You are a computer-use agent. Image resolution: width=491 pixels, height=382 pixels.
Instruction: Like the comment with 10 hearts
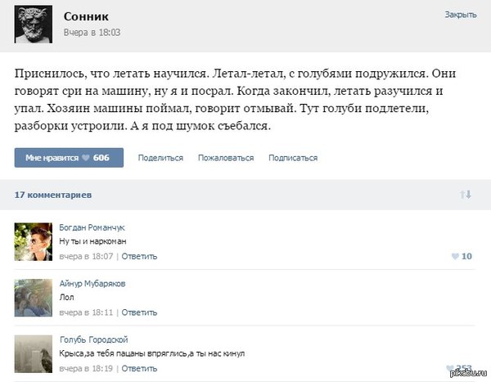(x=462, y=256)
